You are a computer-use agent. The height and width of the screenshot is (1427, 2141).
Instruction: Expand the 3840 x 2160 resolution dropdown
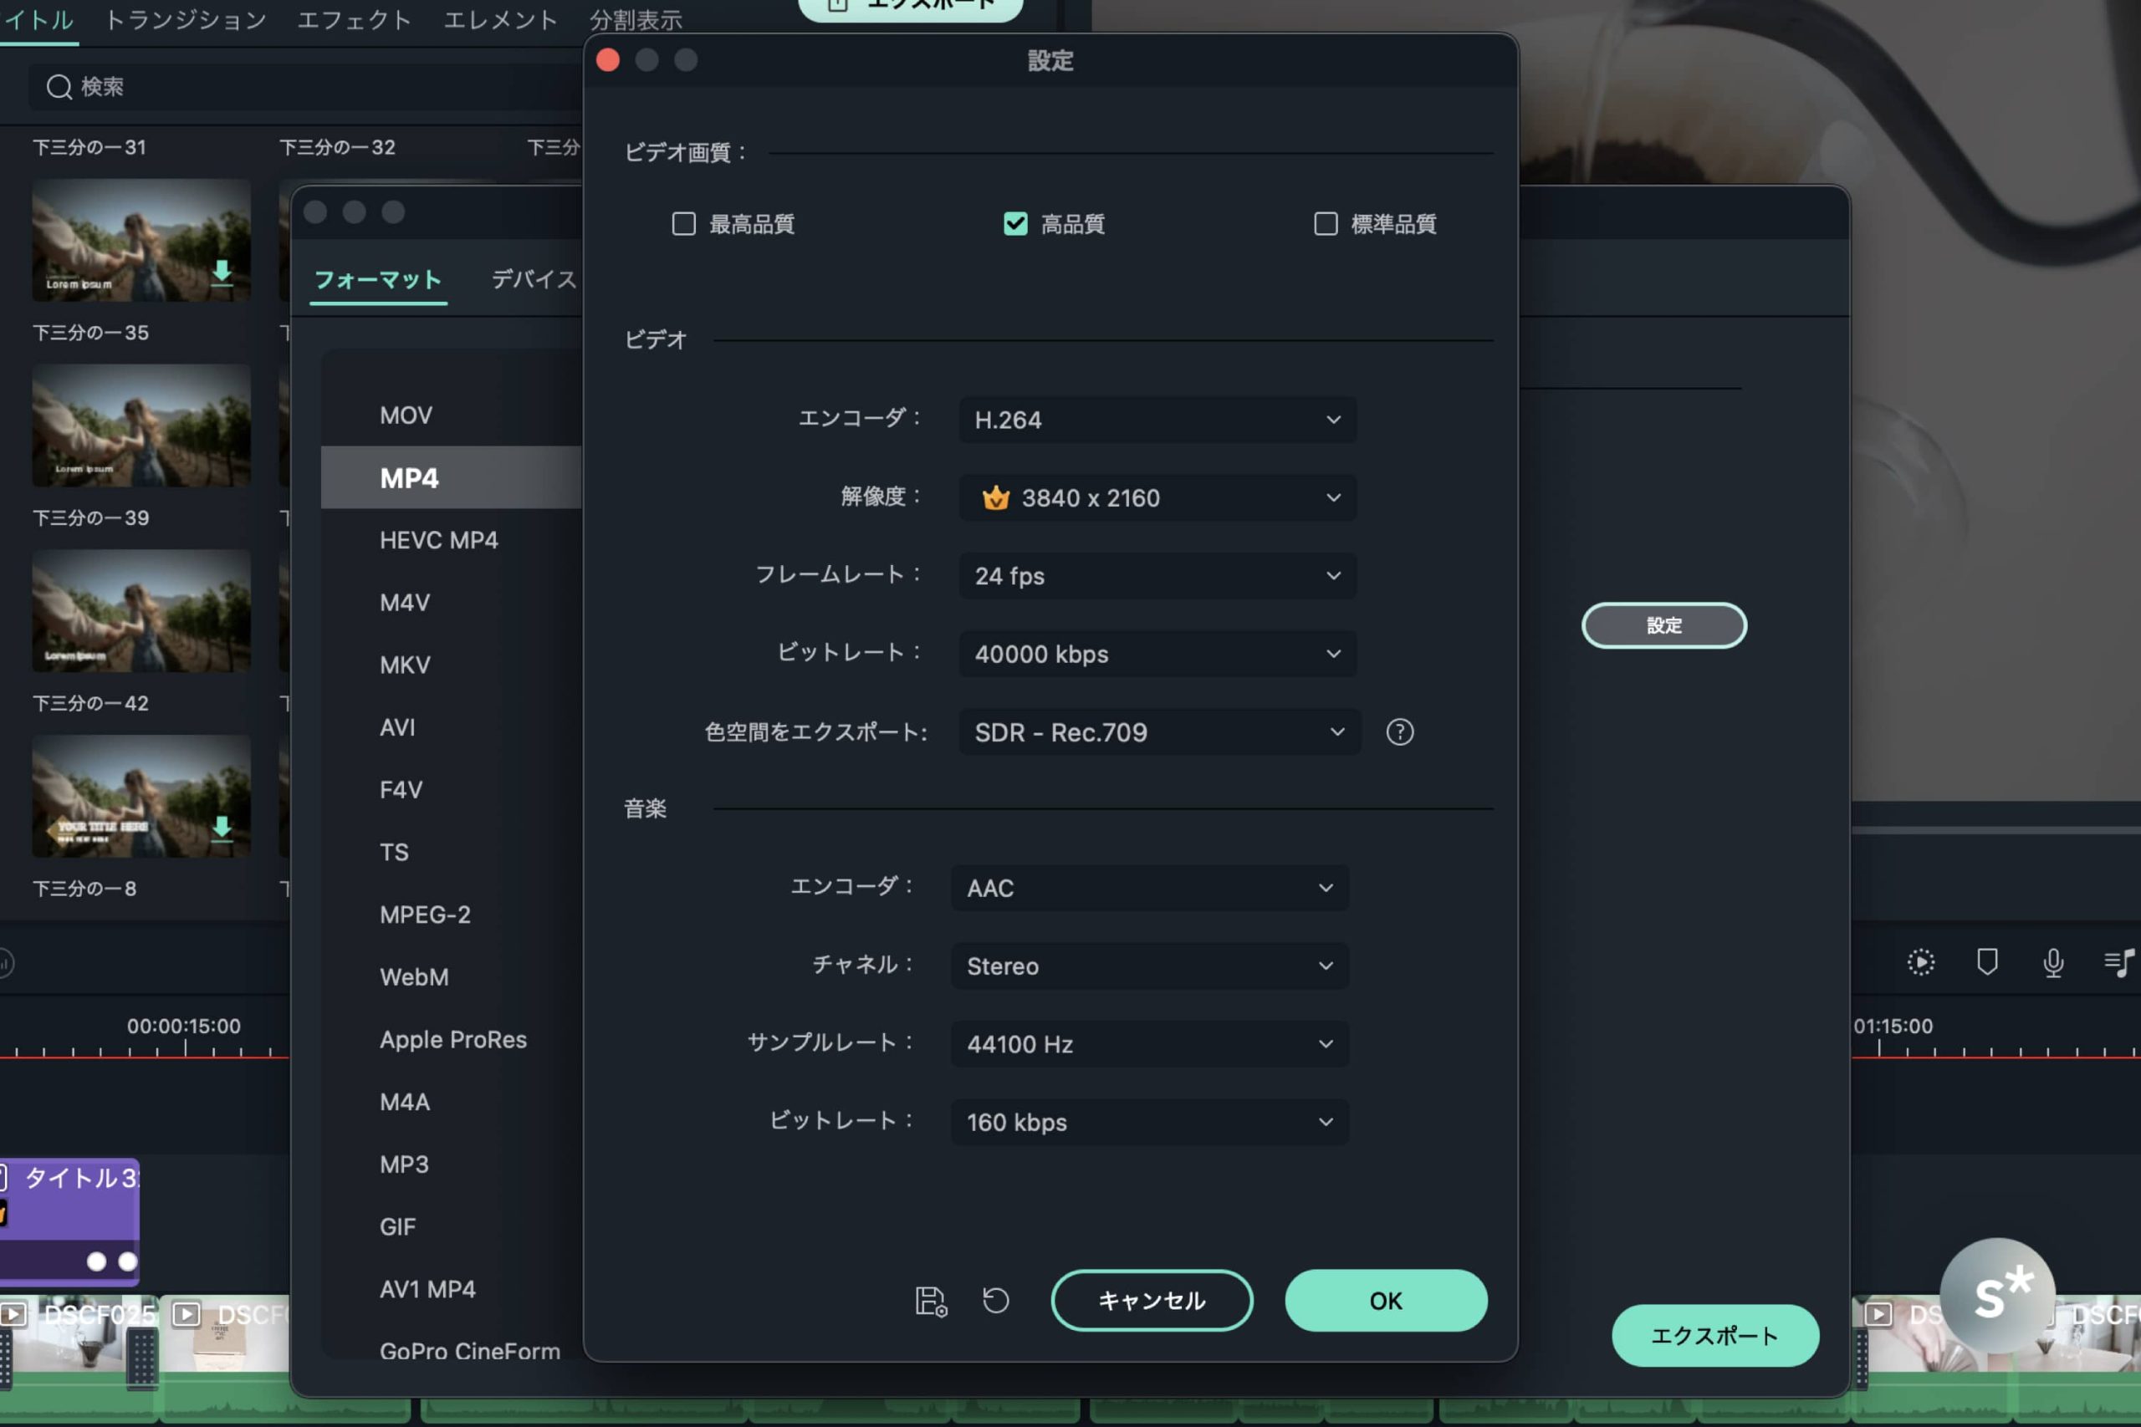1156,497
